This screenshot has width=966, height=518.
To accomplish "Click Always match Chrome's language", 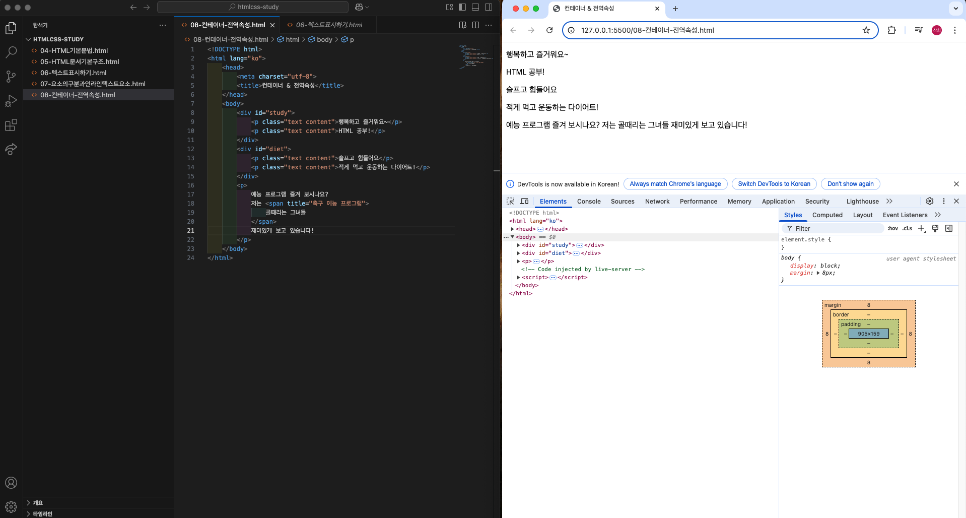I will [675, 184].
